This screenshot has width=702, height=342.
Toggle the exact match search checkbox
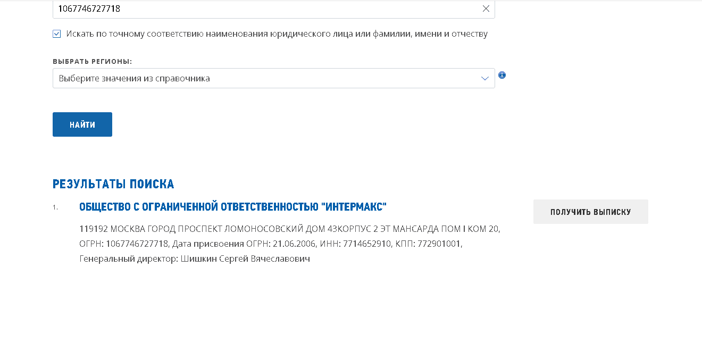57,34
